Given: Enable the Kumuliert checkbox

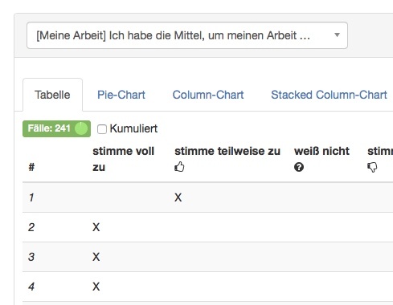Looking at the screenshot, I should click(102, 129).
